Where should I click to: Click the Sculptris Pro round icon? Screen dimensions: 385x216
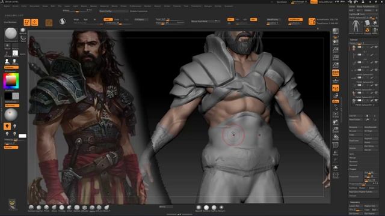pyautogui.click(x=63, y=22)
